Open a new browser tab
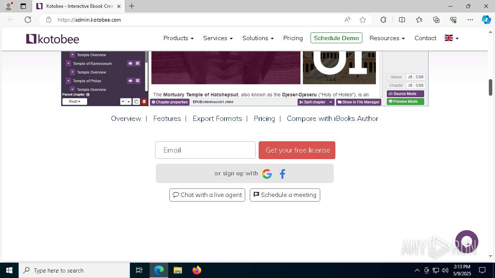 point(132,6)
